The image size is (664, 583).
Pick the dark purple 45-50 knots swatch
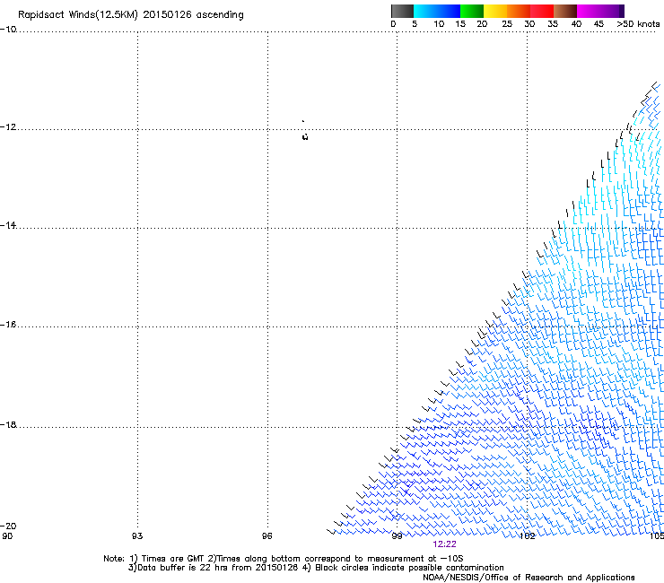tap(612, 11)
